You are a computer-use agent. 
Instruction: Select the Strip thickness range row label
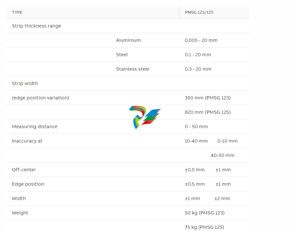(36, 26)
